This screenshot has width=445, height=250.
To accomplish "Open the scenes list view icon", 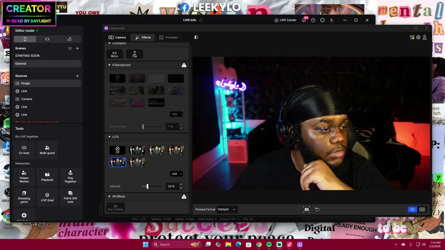I will tap(70, 48).
